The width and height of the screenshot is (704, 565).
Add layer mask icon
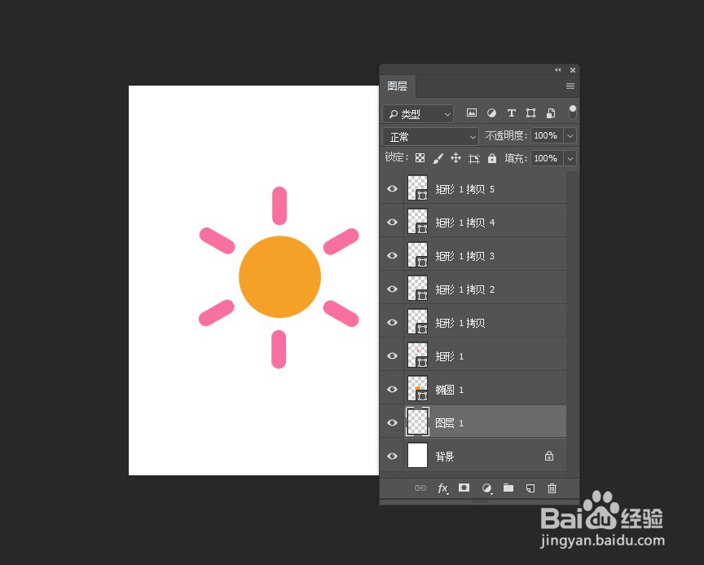click(x=464, y=488)
